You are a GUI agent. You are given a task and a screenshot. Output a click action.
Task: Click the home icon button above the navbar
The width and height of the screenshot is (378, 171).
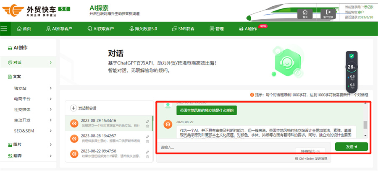click(x=305, y=13)
